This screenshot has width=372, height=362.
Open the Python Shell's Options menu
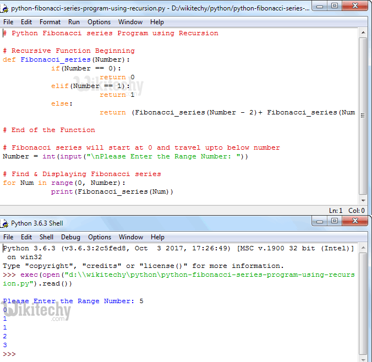[x=100, y=237]
